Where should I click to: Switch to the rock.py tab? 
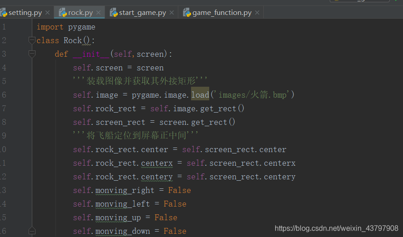[x=80, y=13]
